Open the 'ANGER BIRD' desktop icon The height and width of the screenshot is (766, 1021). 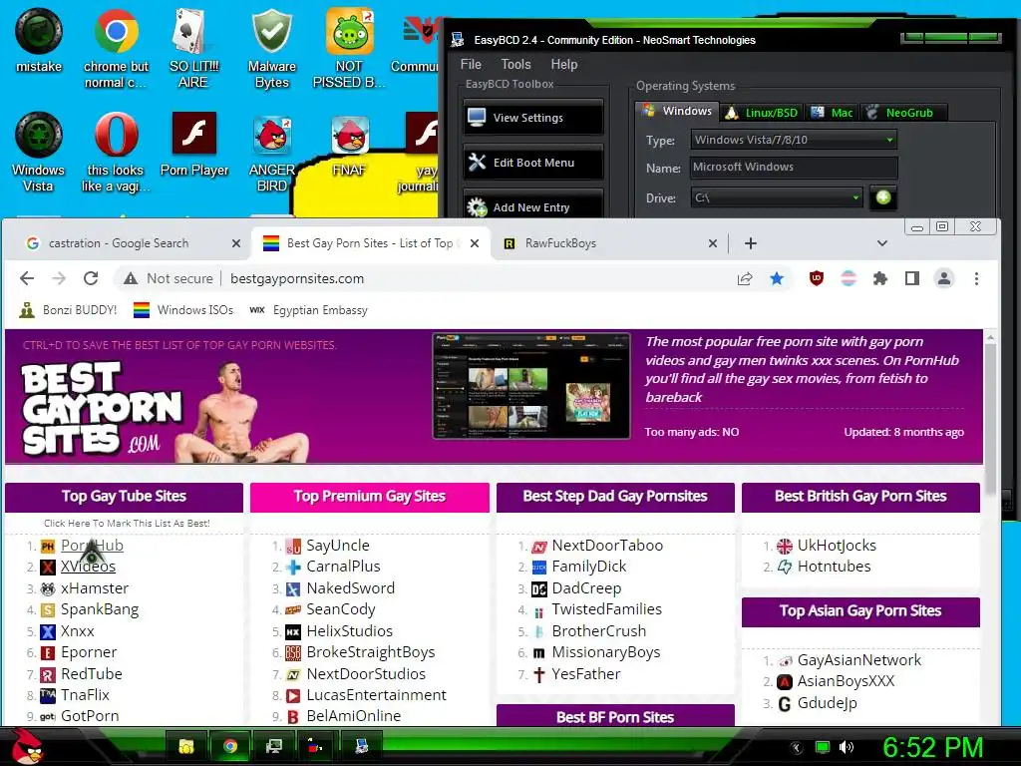coord(271,154)
